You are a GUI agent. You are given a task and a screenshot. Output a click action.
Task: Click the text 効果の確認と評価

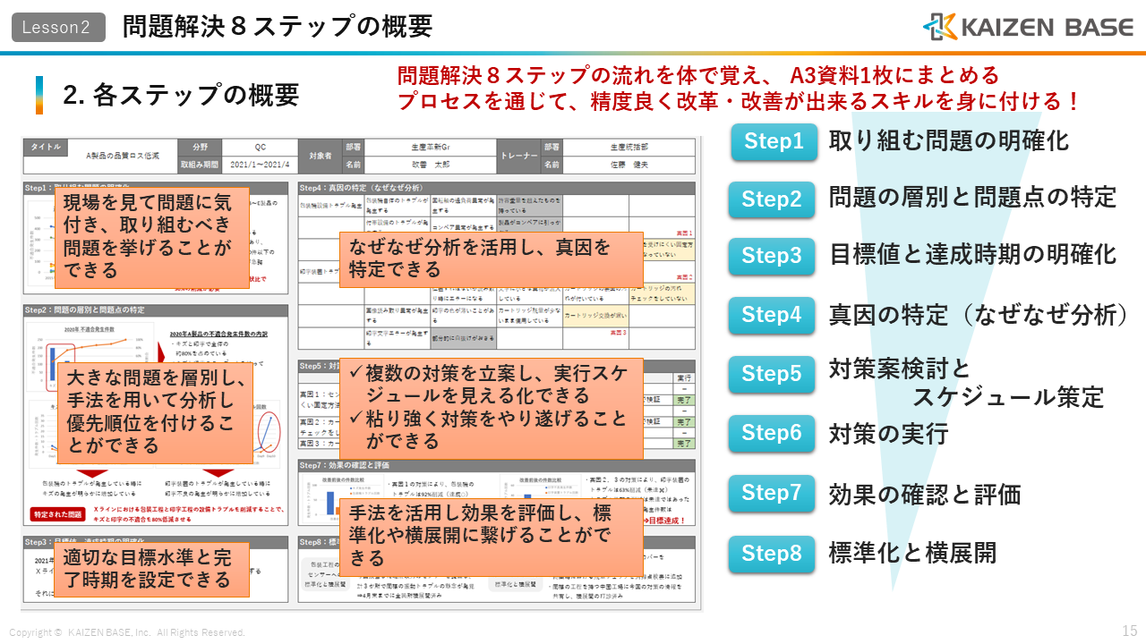coord(925,495)
